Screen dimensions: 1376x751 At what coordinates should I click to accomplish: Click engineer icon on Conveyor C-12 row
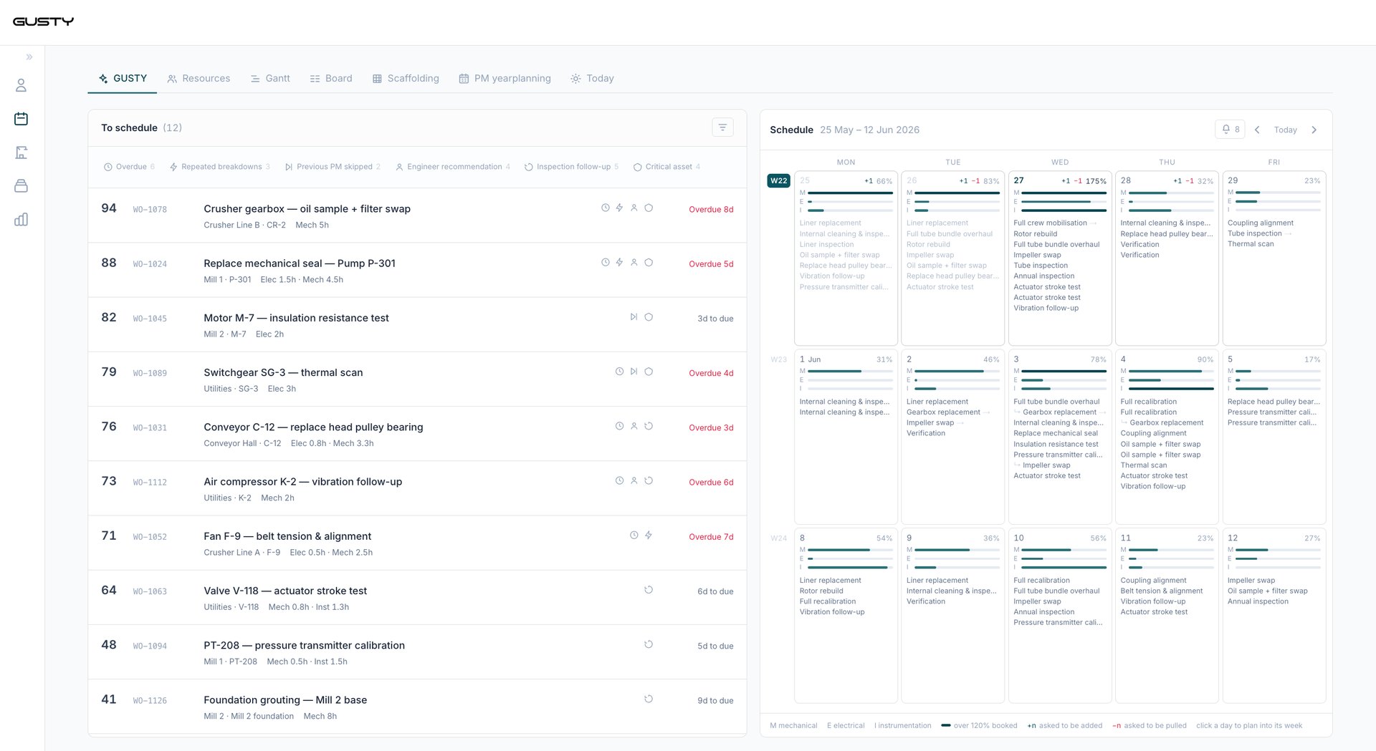(634, 426)
